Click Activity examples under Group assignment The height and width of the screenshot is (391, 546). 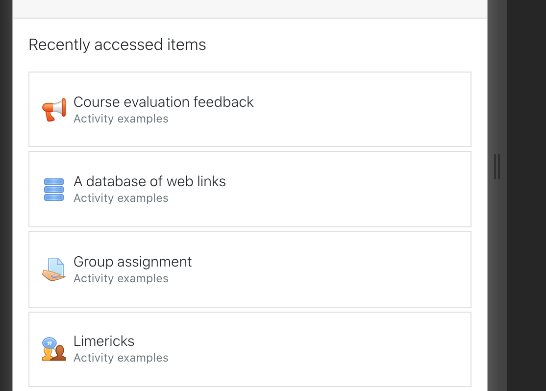click(121, 278)
